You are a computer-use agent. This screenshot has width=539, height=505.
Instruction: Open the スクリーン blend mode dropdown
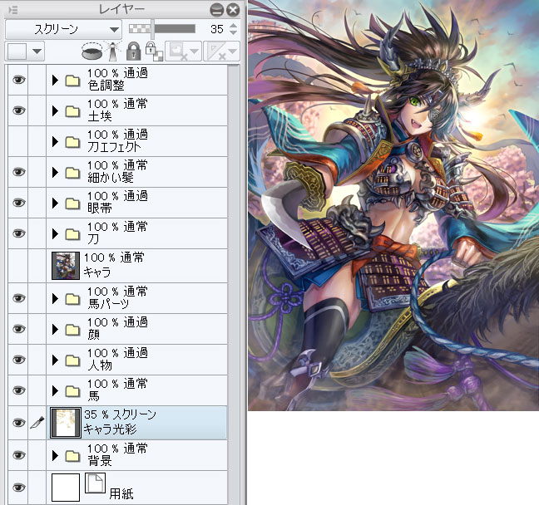(x=63, y=30)
